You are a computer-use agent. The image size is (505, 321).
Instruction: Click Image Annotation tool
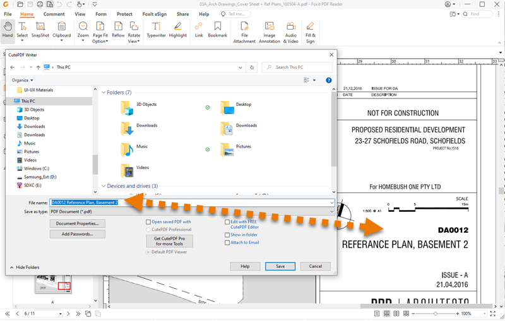point(270,32)
